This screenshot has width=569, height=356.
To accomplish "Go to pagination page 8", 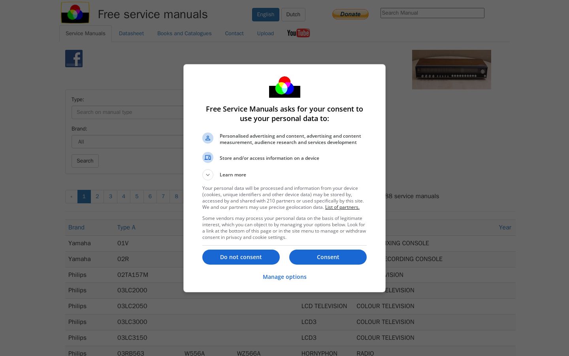I will pos(177,197).
